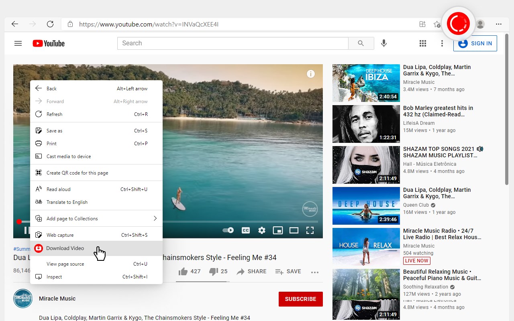Select Create QR code for this page
This screenshot has height=321, width=514.
tap(96, 173)
